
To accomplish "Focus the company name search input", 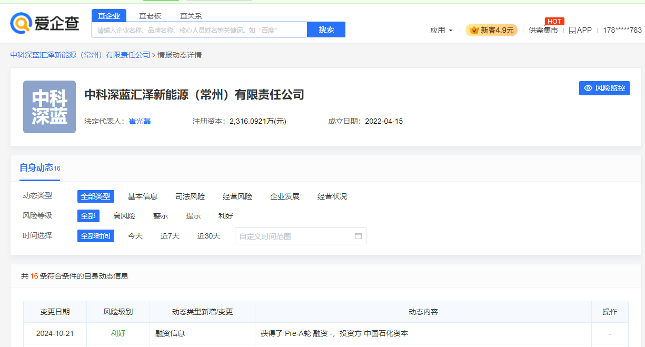I will coord(199,30).
